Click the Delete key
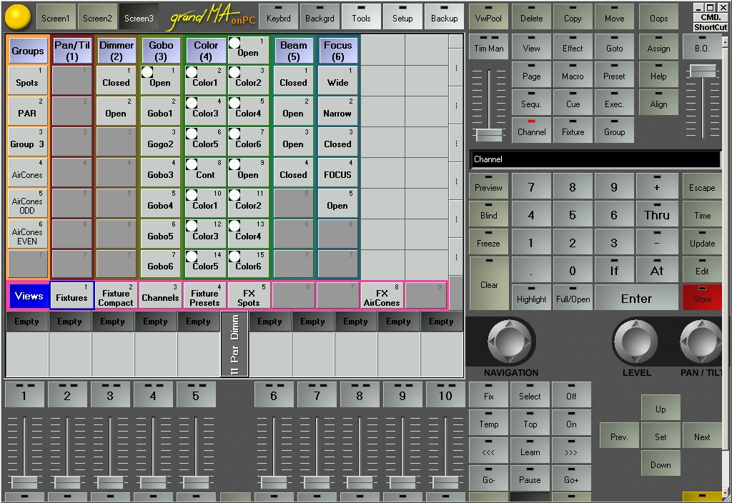Viewport: 732px width, 503px height. pos(531,17)
